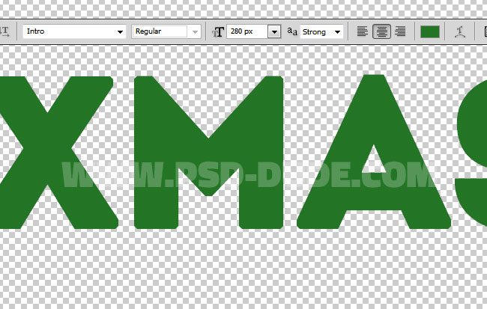Image resolution: width=487 pixels, height=309 pixels.
Task: Click the font size icon
Action: coord(218,31)
